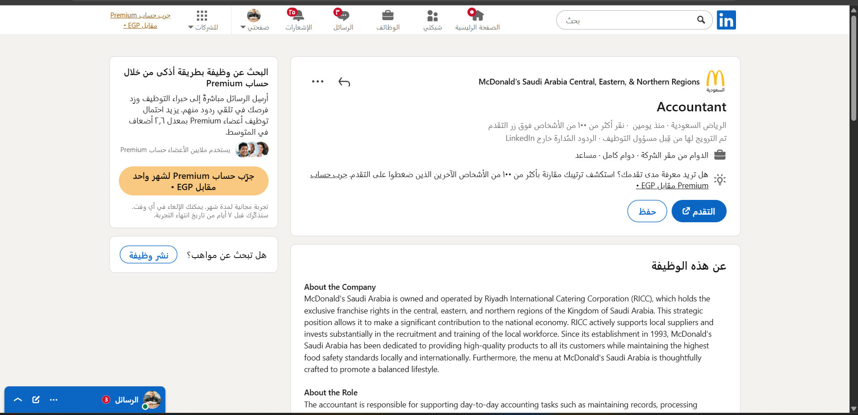The image size is (858, 415).
Task: Open الوظائف jobs tab
Action: tap(388, 20)
